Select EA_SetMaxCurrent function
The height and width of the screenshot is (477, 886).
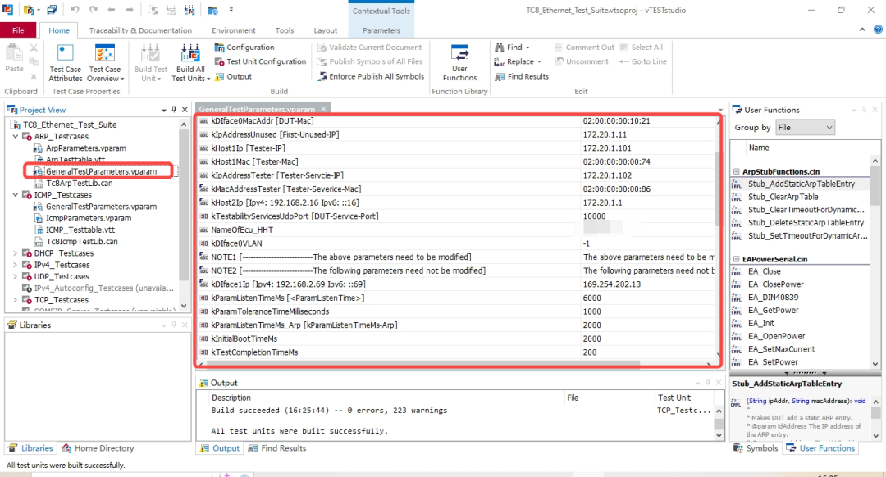point(782,349)
